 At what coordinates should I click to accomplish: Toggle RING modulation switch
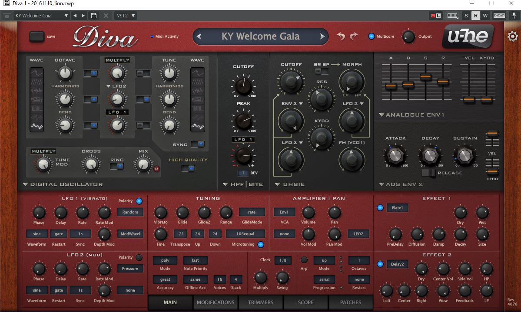click(116, 166)
